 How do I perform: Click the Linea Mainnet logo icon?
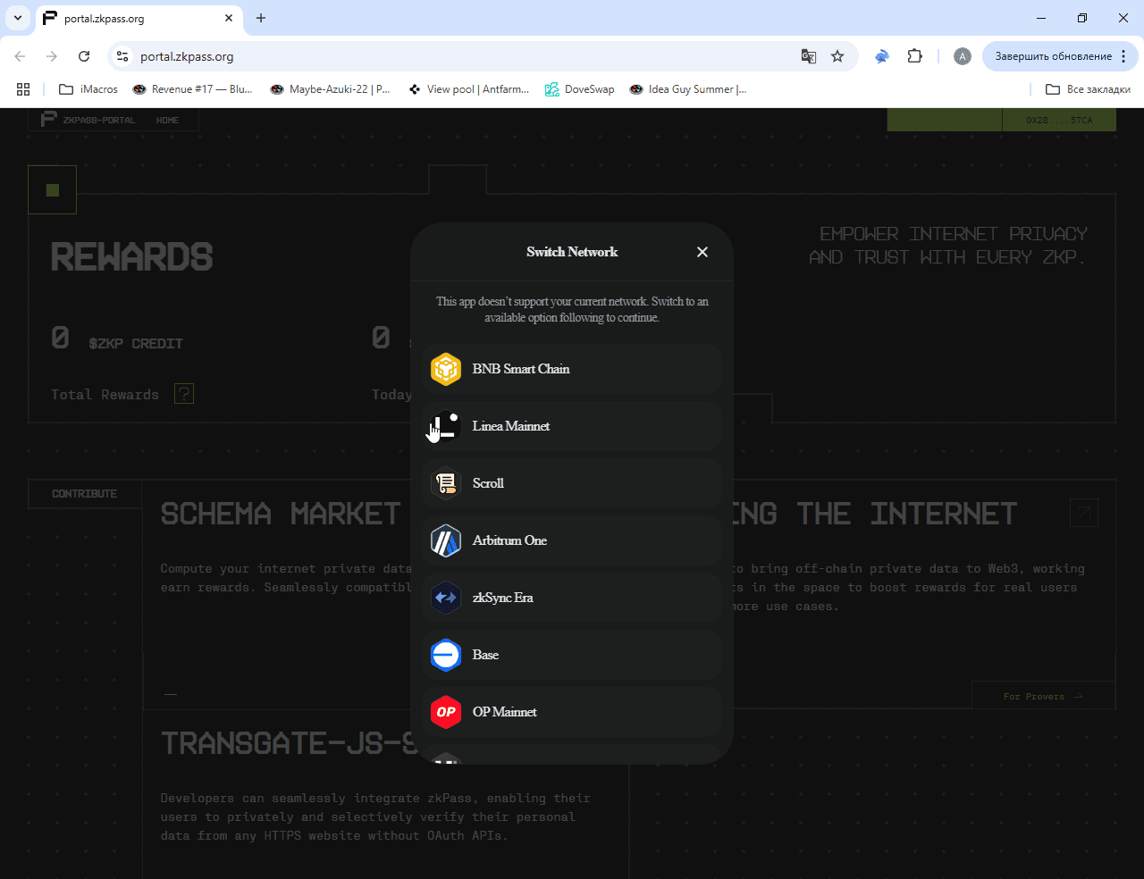446,426
